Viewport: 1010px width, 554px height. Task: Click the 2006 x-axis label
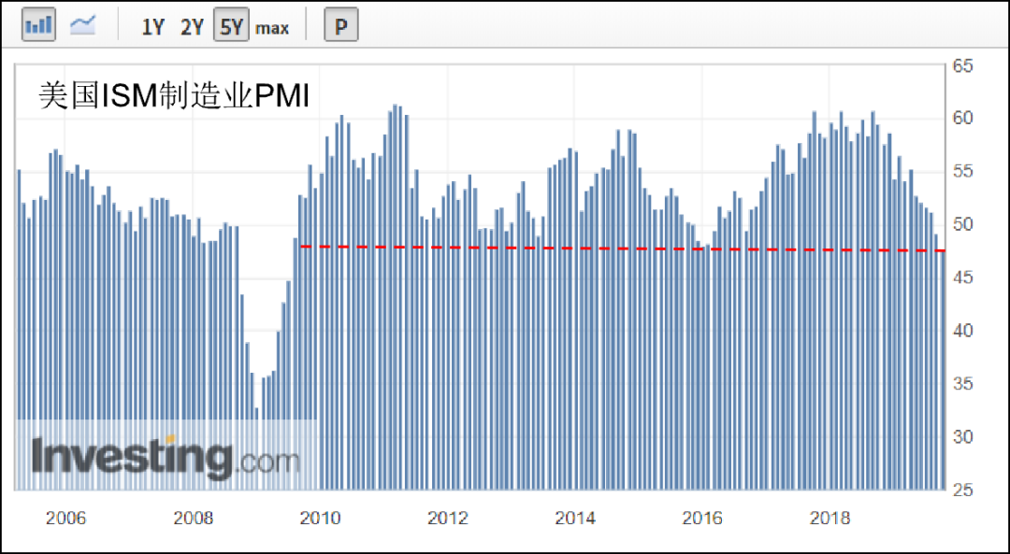(x=65, y=518)
